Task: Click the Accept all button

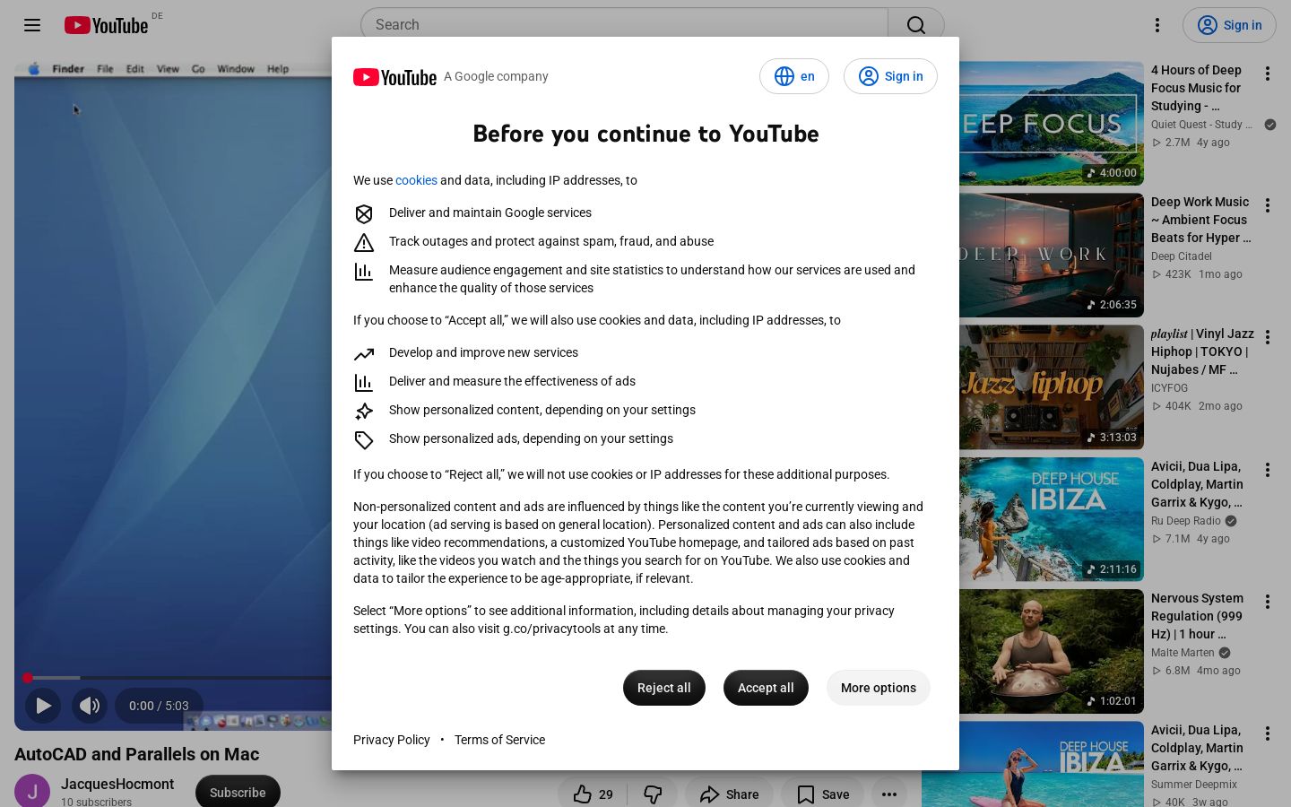Action: pyautogui.click(x=766, y=688)
